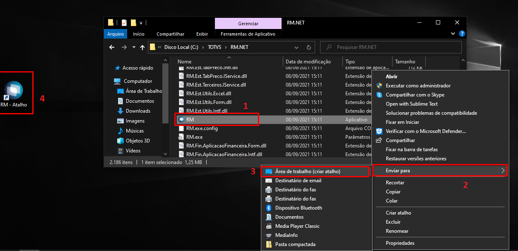Switch to the Início ribbon tab

(x=139, y=34)
